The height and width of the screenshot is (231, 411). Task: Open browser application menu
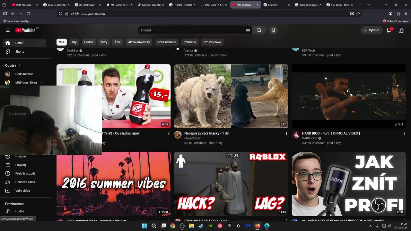click(x=406, y=14)
